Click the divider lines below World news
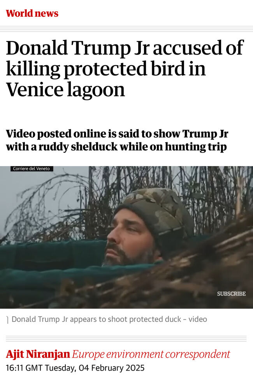The image size is (253, 378). [x=126, y=29]
